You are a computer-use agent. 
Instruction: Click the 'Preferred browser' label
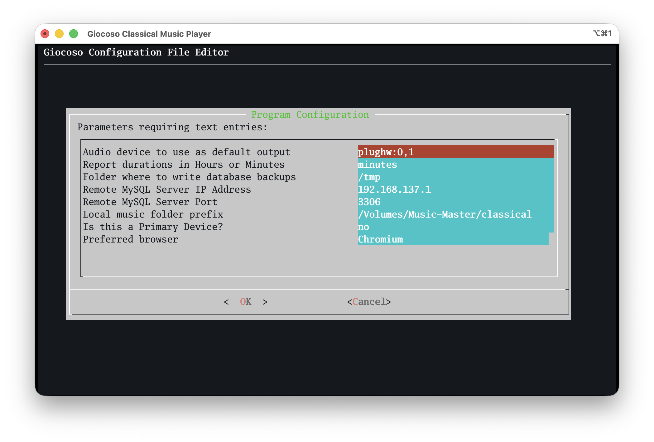tap(130, 239)
